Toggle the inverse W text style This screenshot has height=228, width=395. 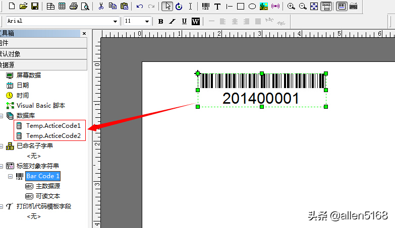[196, 21]
